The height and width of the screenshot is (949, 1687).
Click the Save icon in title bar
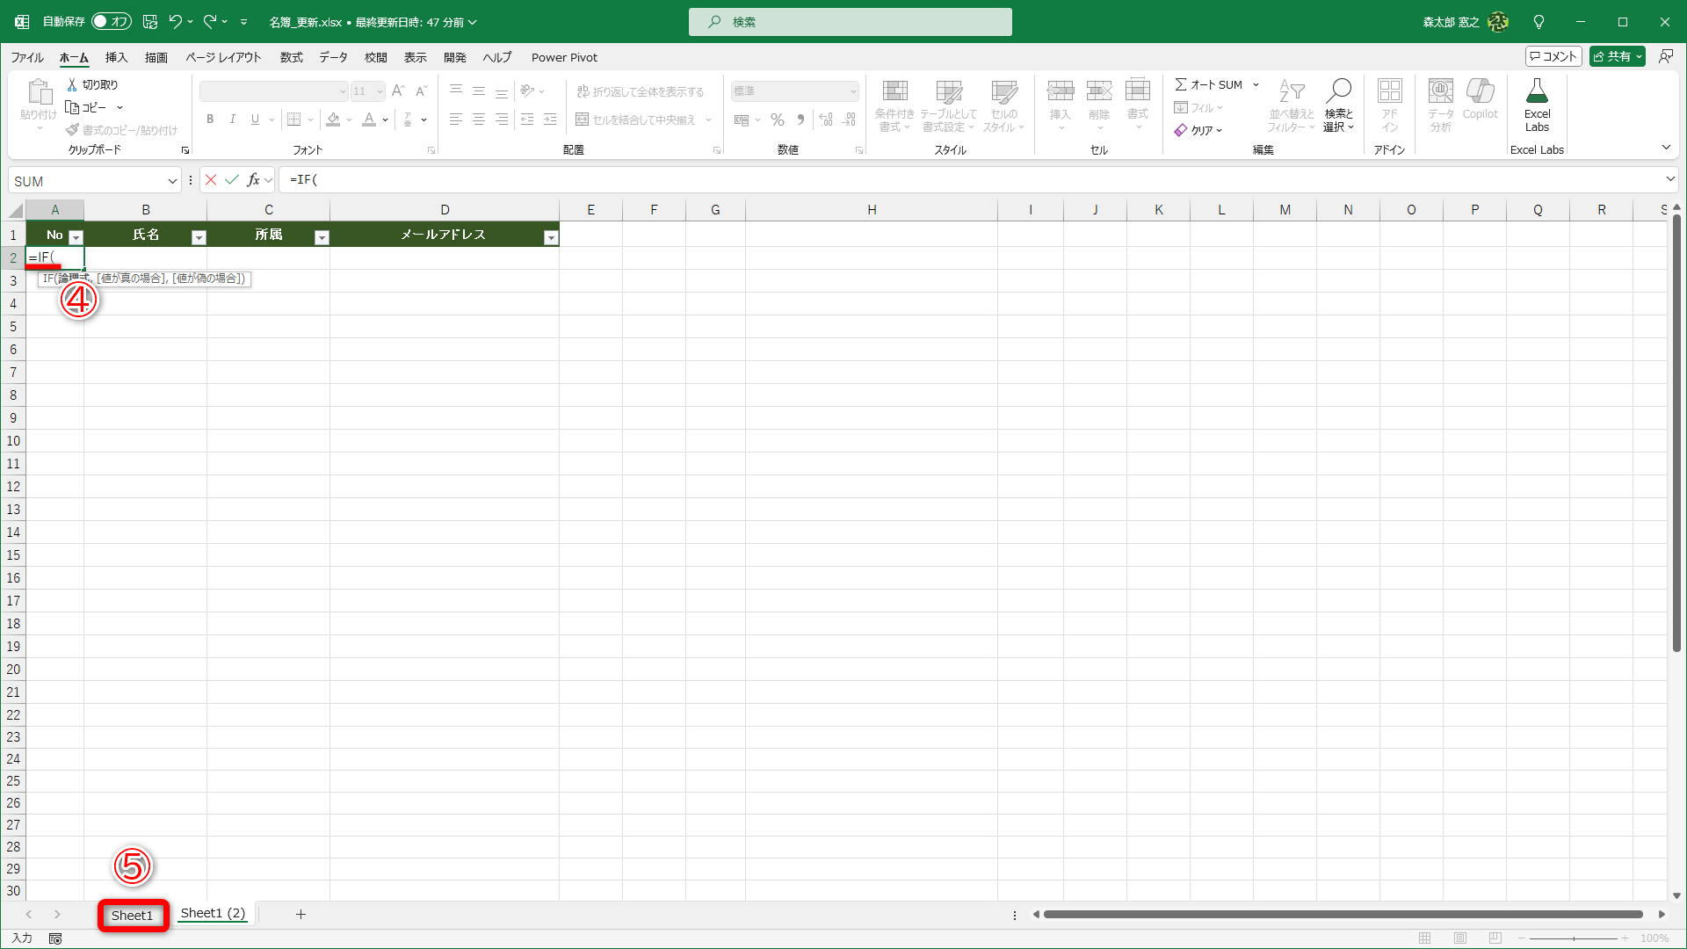pos(150,21)
